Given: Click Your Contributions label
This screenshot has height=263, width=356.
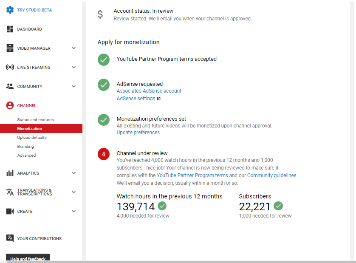Looking at the screenshot, I should 39,238.
